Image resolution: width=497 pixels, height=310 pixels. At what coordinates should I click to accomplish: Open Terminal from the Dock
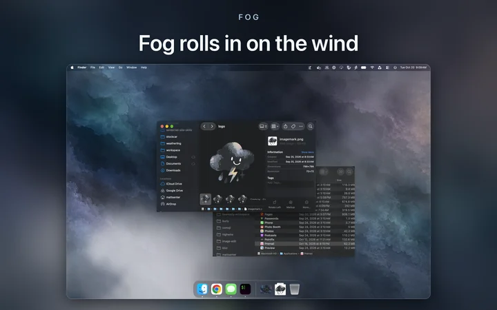click(x=245, y=289)
